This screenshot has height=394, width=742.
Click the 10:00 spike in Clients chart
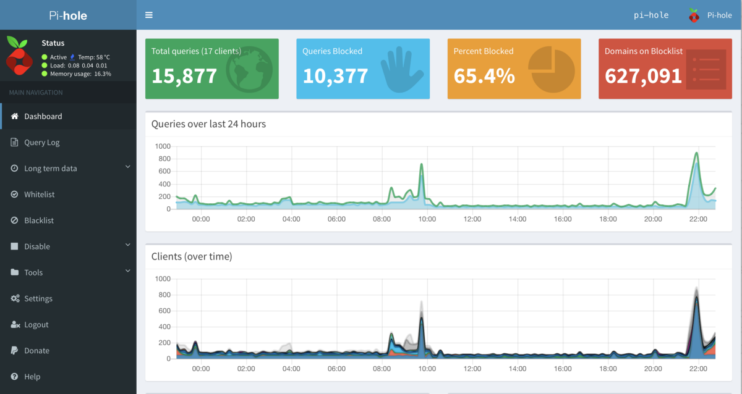pos(422,318)
